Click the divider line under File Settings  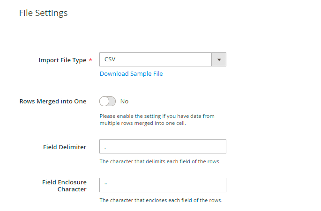[158, 26]
